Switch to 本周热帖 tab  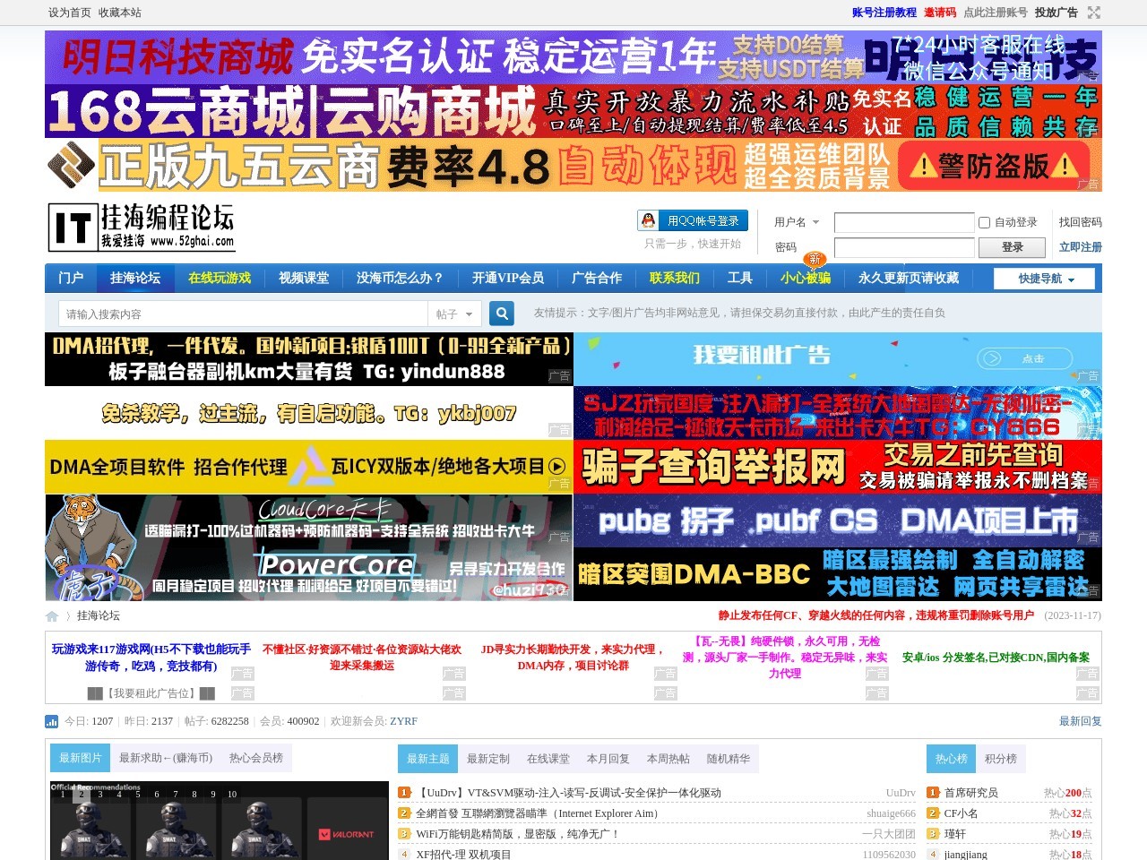point(668,759)
